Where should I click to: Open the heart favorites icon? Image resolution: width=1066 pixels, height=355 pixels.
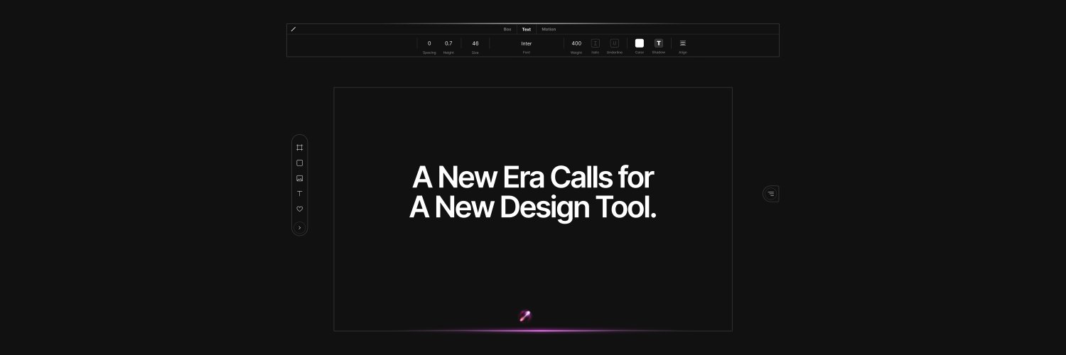click(x=299, y=209)
